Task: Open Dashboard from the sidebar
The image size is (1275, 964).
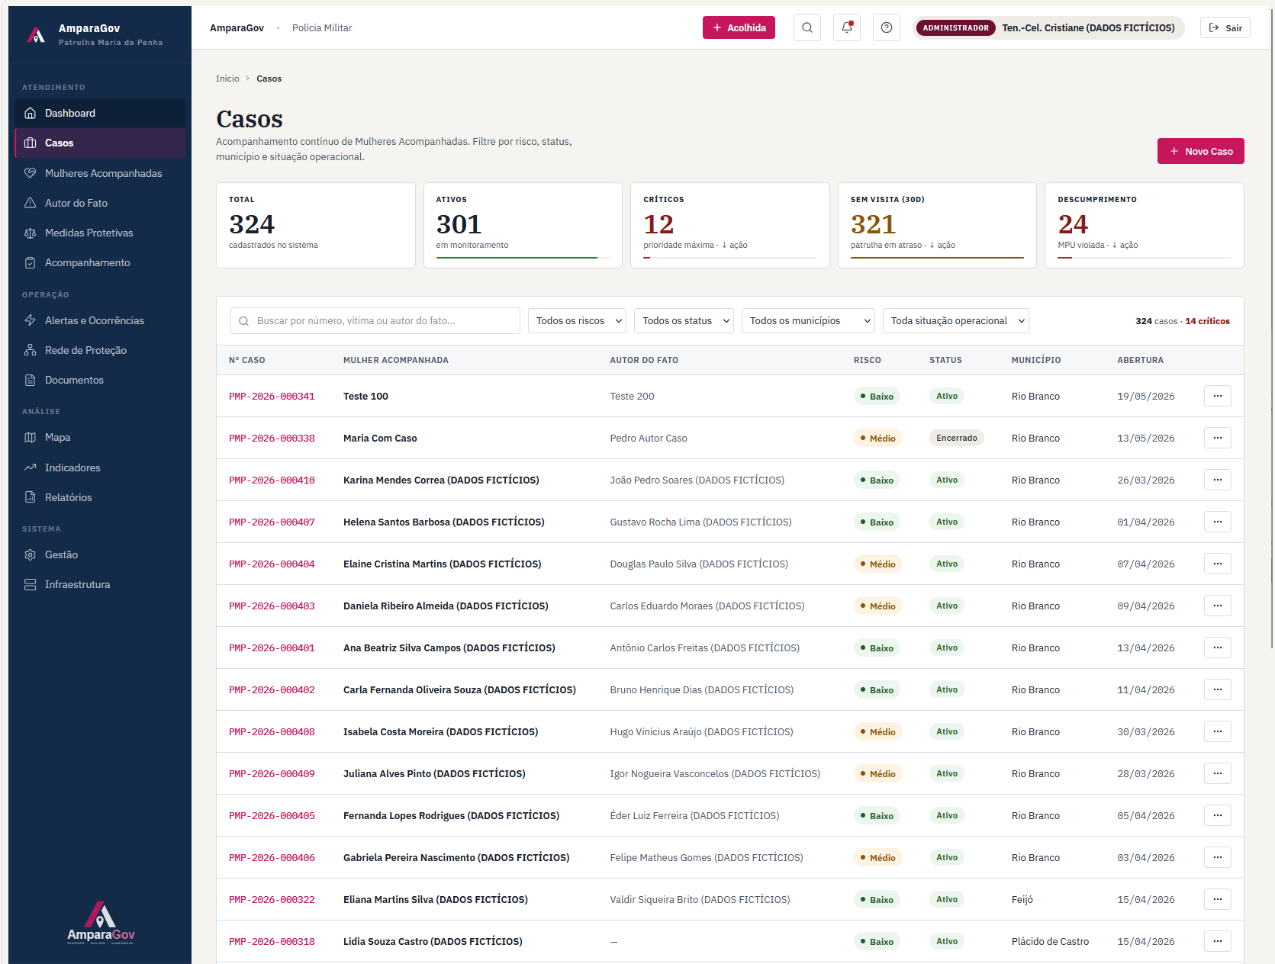Action: pyautogui.click(x=100, y=113)
